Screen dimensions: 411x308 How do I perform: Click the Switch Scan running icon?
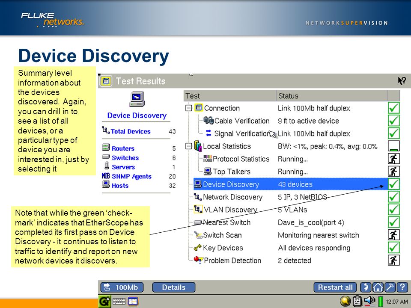pos(394,235)
